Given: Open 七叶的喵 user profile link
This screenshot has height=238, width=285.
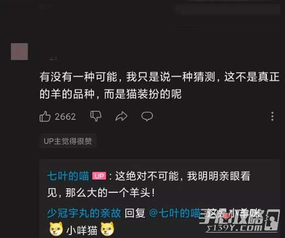Looking at the screenshot, I should coord(68,176).
